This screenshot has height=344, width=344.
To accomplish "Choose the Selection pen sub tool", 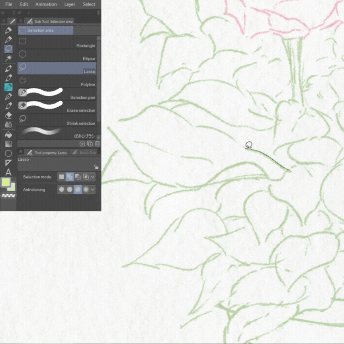I will click(57, 94).
